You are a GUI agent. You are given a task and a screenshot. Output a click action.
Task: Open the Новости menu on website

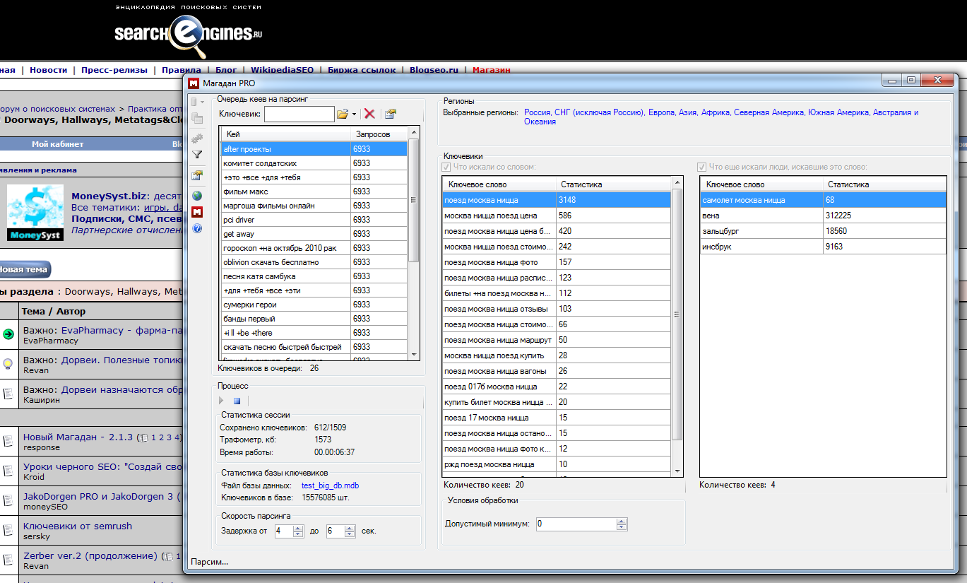[x=48, y=70]
